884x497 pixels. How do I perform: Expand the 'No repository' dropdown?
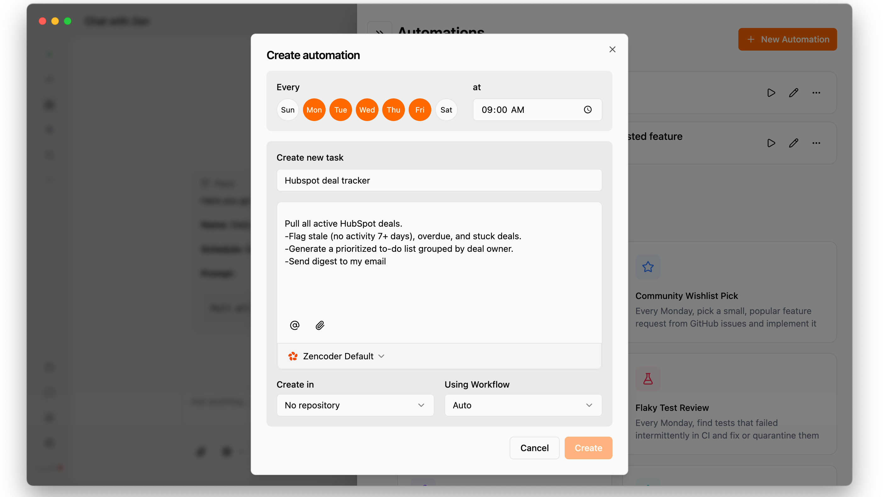click(355, 405)
